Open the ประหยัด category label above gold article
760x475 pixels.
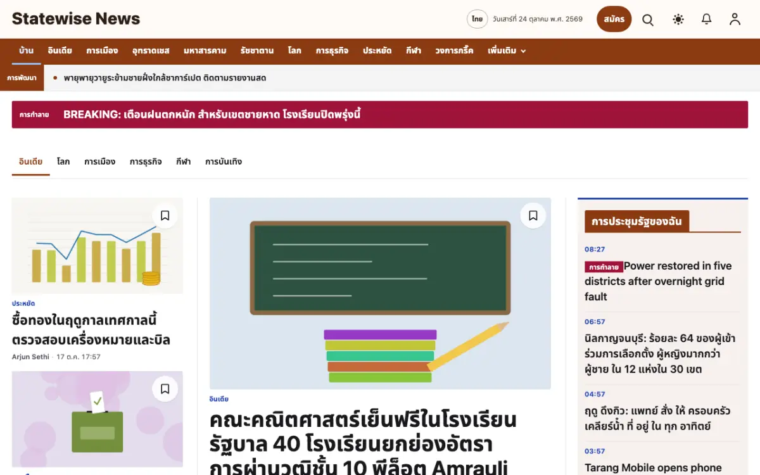pos(23,304)
